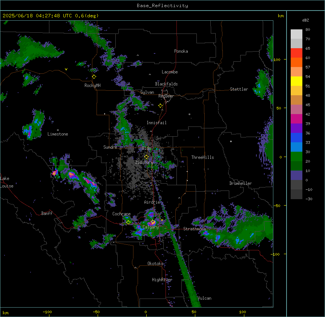Click the yellow diamond marker below RedDeer
This screenshot has height=317, width=325.
tap(160, 106)
